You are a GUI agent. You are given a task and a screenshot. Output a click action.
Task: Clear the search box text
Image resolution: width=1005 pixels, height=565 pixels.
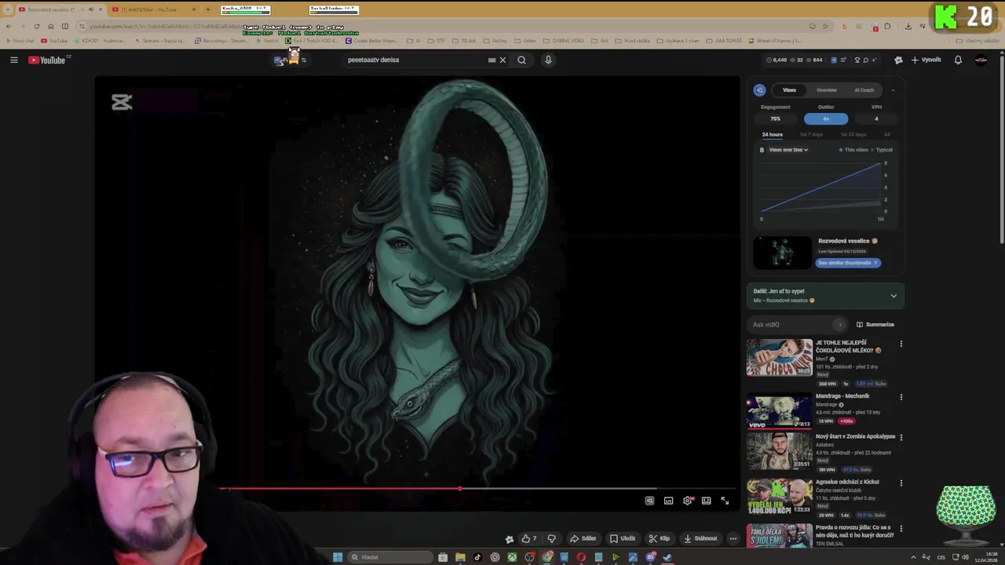[x=502, y=60]
